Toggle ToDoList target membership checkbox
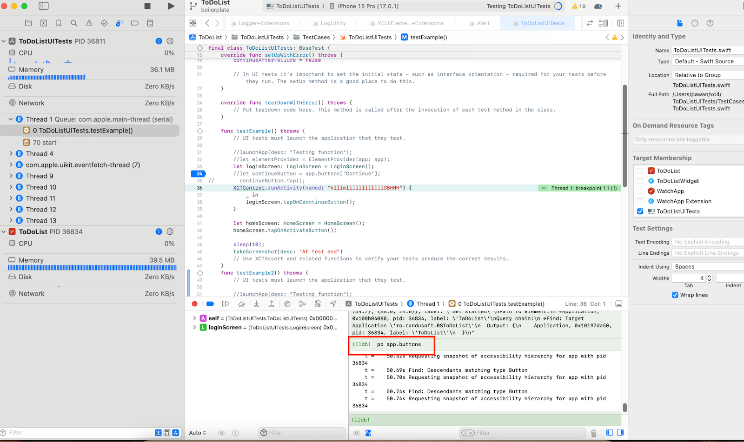The image size is (744, 442). (640, 171)
